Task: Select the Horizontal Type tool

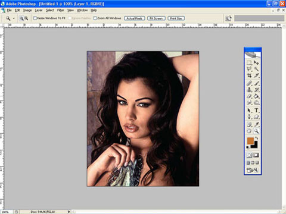Action: point(256,110)
